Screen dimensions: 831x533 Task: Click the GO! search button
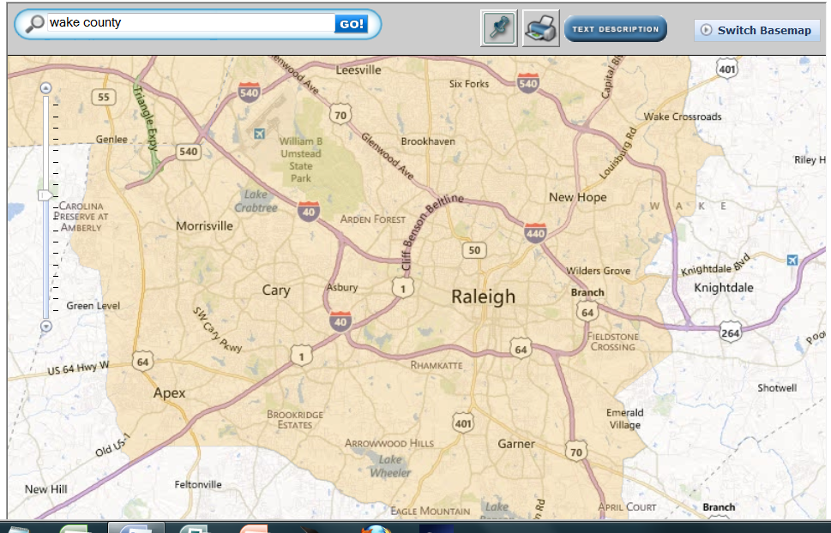point(352,24)
